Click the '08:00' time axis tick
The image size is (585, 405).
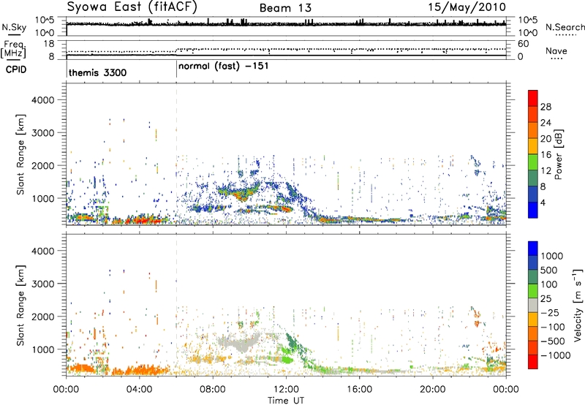(x=213, y=390)
